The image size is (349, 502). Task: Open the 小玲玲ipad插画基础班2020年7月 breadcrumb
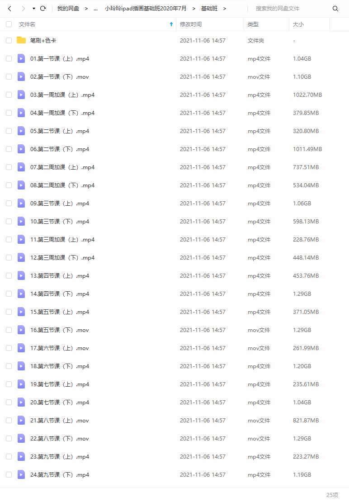pos(146,9)
